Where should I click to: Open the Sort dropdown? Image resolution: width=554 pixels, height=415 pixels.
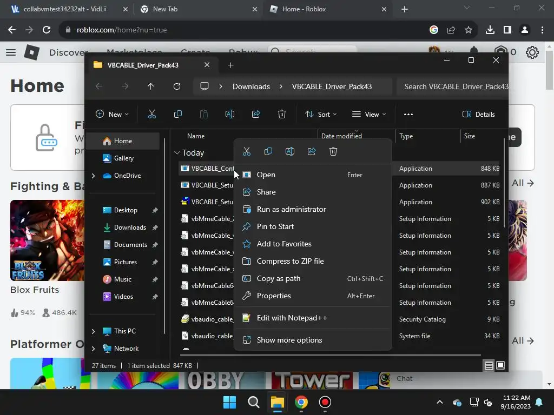click(x=321, y=114)
